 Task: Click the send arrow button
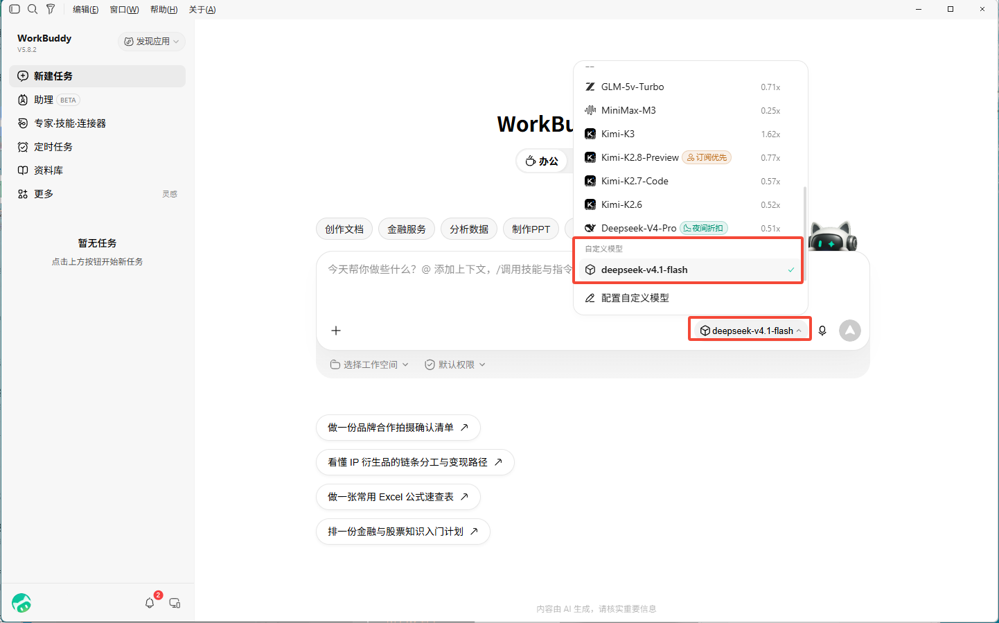pos(850,331)
